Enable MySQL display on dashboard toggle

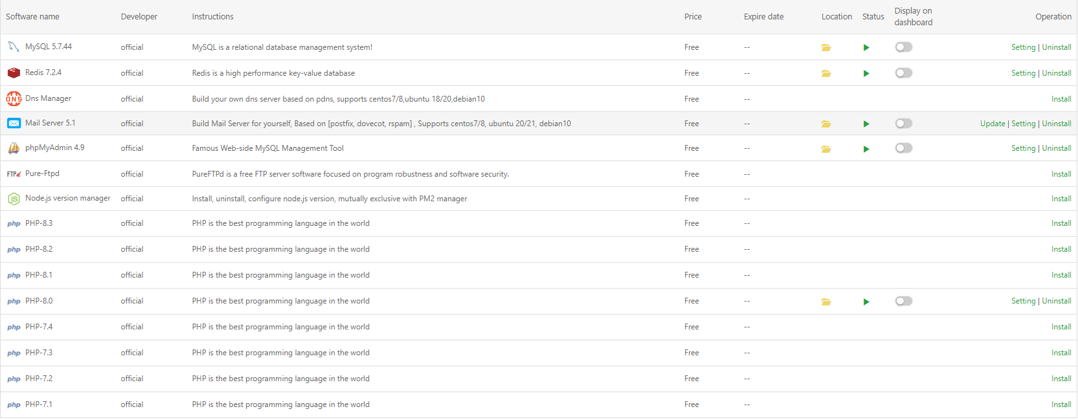(x=904, y=47)
